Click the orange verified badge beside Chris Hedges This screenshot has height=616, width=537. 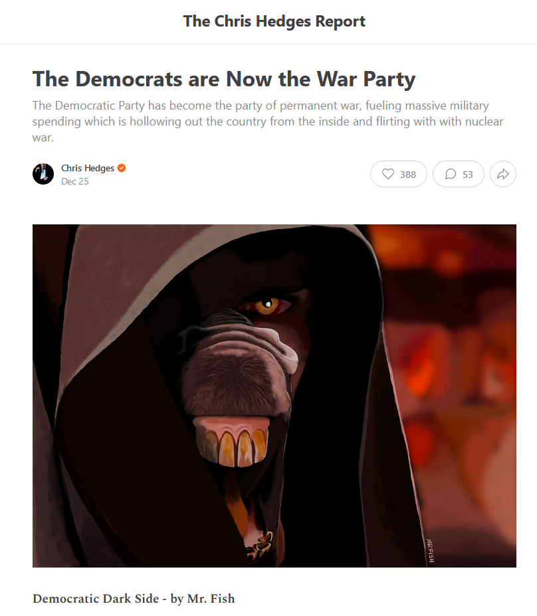coord(122,168)
